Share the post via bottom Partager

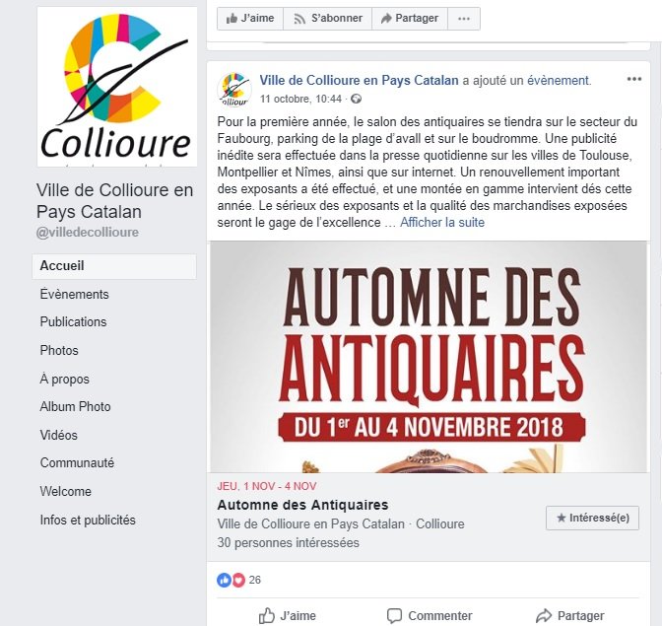point(570,616)
